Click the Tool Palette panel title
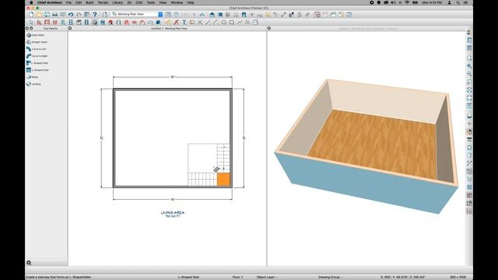 pyautogui.click(x=51, y=28)
